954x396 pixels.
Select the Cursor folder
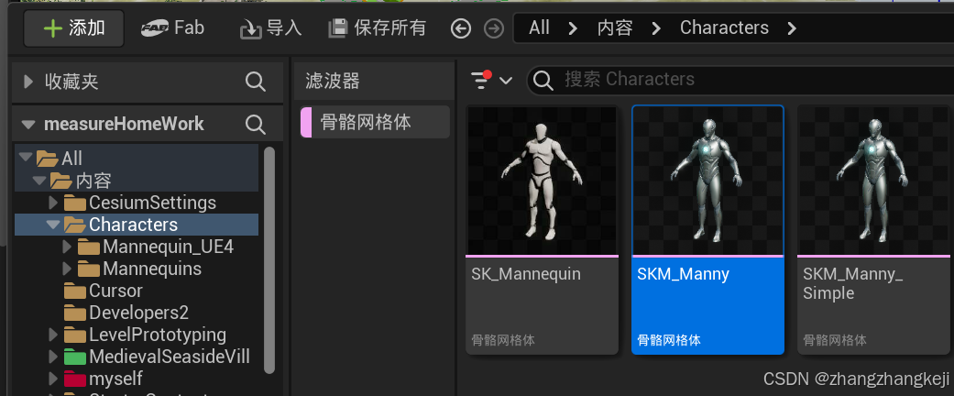(104, 291)
